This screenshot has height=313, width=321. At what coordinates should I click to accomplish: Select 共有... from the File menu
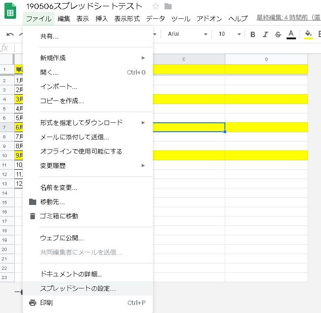tap(88, 36)
